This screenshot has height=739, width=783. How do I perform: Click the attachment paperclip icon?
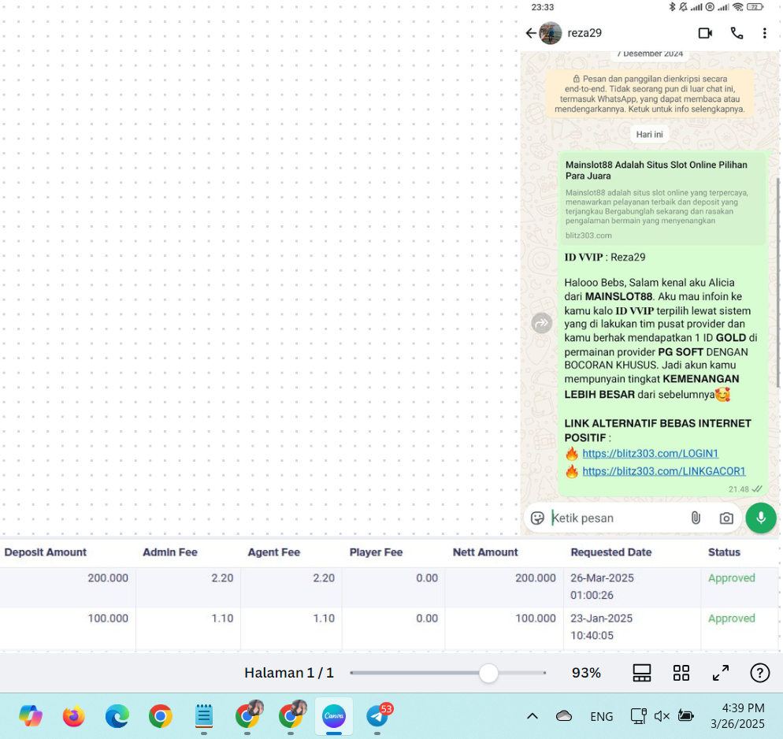696,518
